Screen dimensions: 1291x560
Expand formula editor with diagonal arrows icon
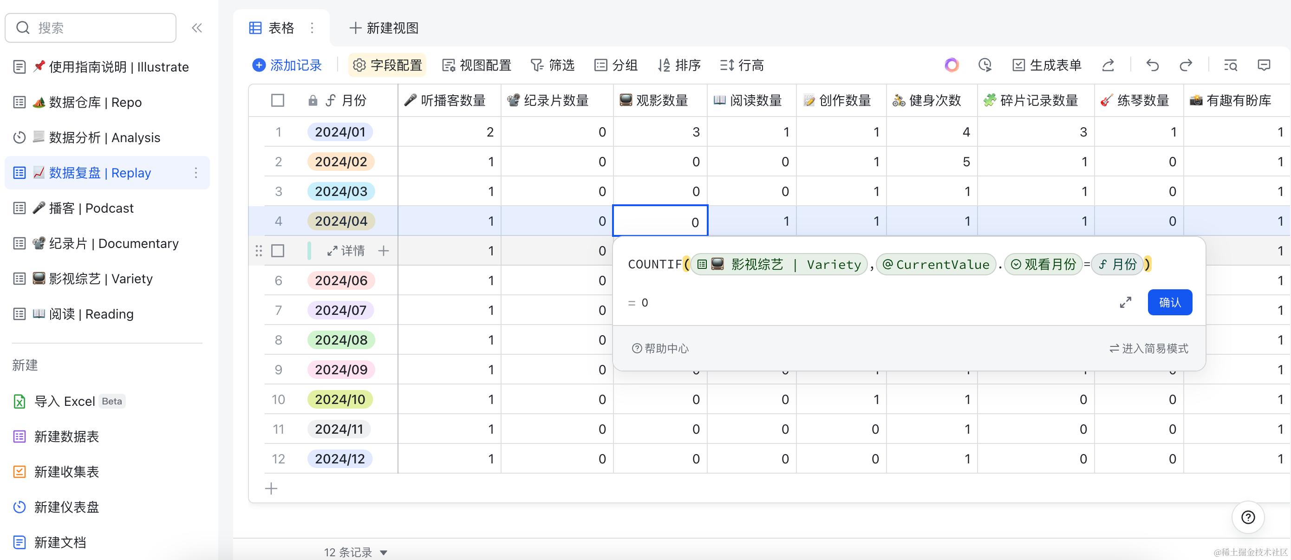click(x=1126, y=303)
